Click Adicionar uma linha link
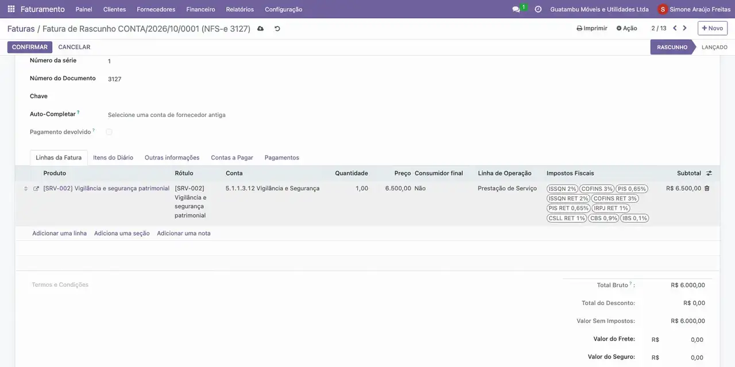This screenshot has width=735, height=367. (x=60, y=233)
